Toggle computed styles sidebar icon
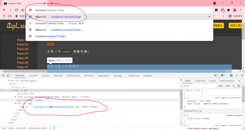Viewport: 245px width, 130px height. pyautogui.click(x=239, y=86)
